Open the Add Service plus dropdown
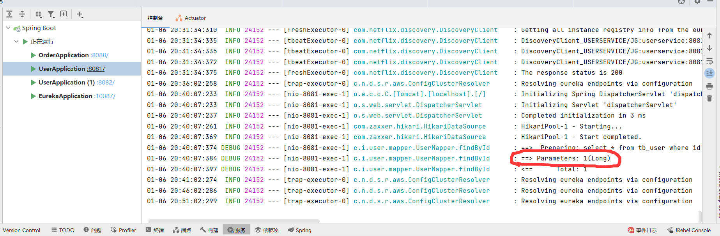Viewport: 720px width, 236px height. click(x=80, y=14)
